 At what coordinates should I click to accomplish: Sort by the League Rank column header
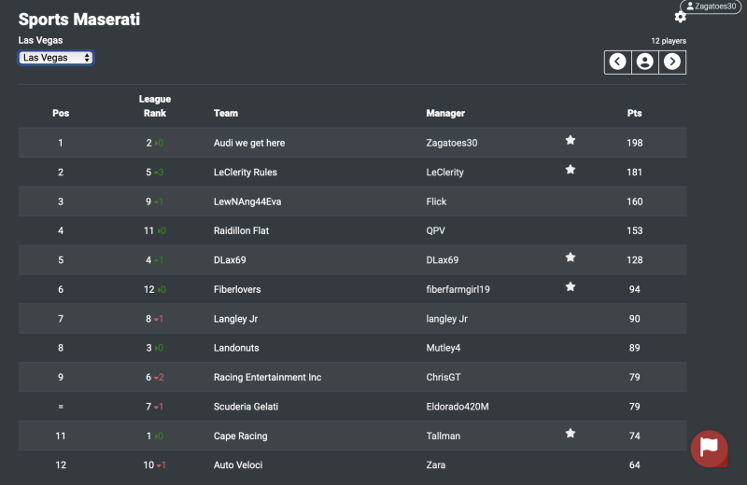coord(154,106)
